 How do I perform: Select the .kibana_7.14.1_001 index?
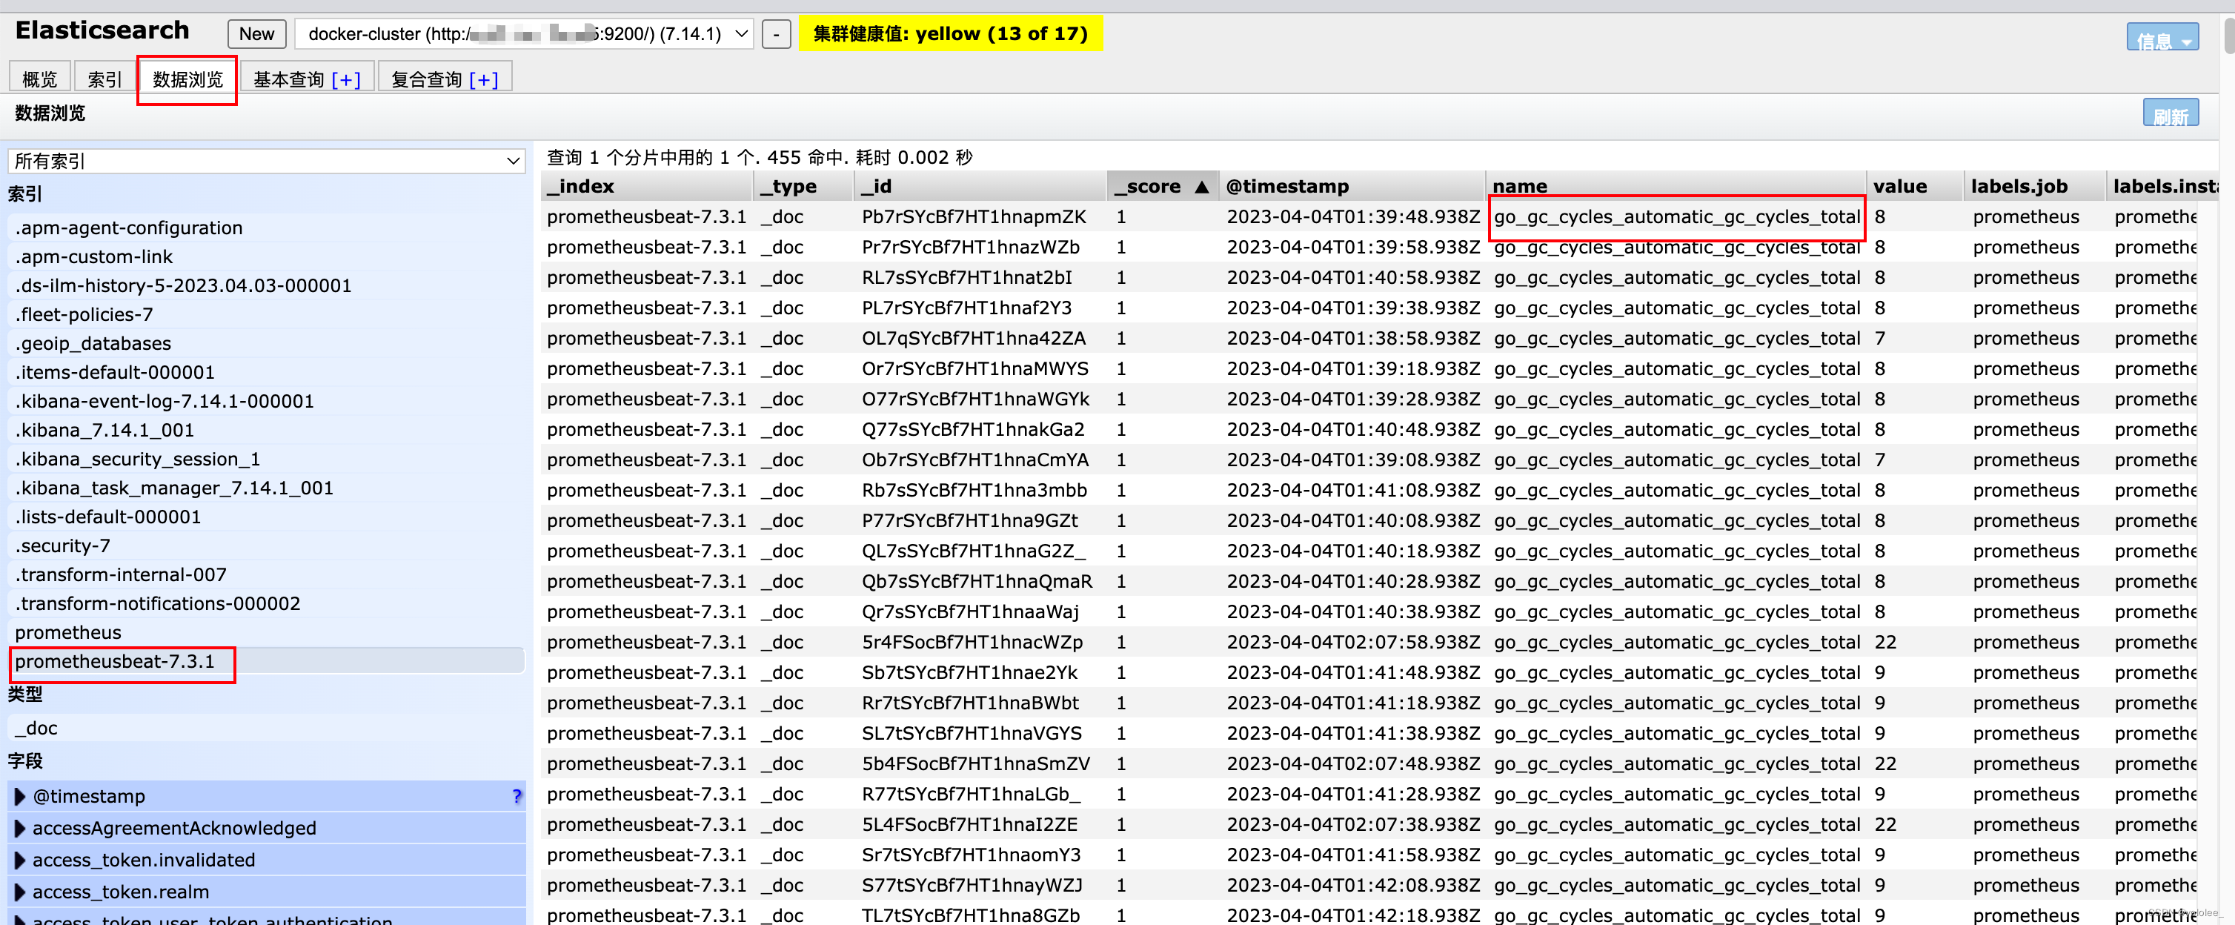point(266,430)
